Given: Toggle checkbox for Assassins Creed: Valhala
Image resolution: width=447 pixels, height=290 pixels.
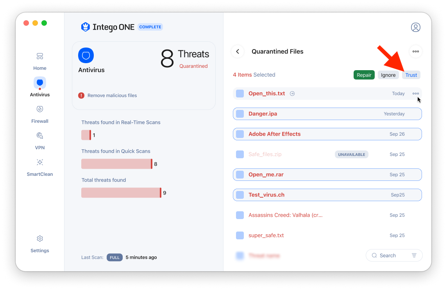Looking at the screenshot, I should (240, 215).
